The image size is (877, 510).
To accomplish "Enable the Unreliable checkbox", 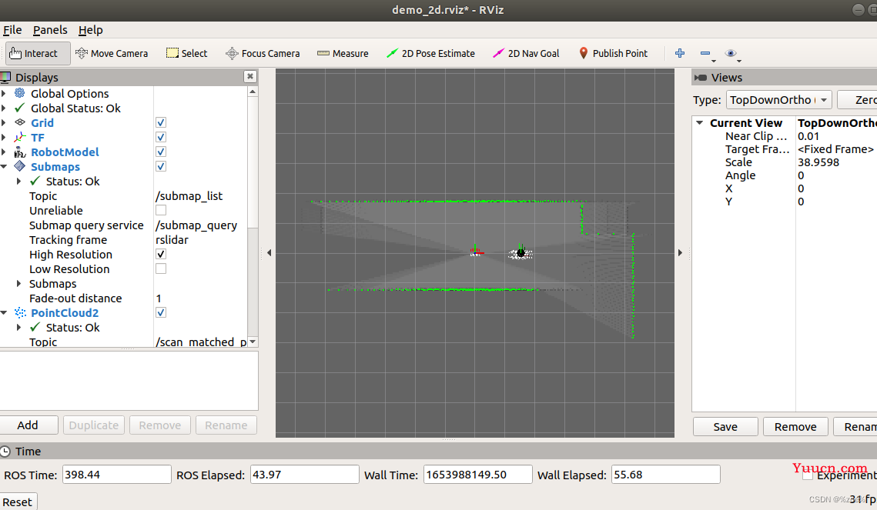I will coord(160,210).
